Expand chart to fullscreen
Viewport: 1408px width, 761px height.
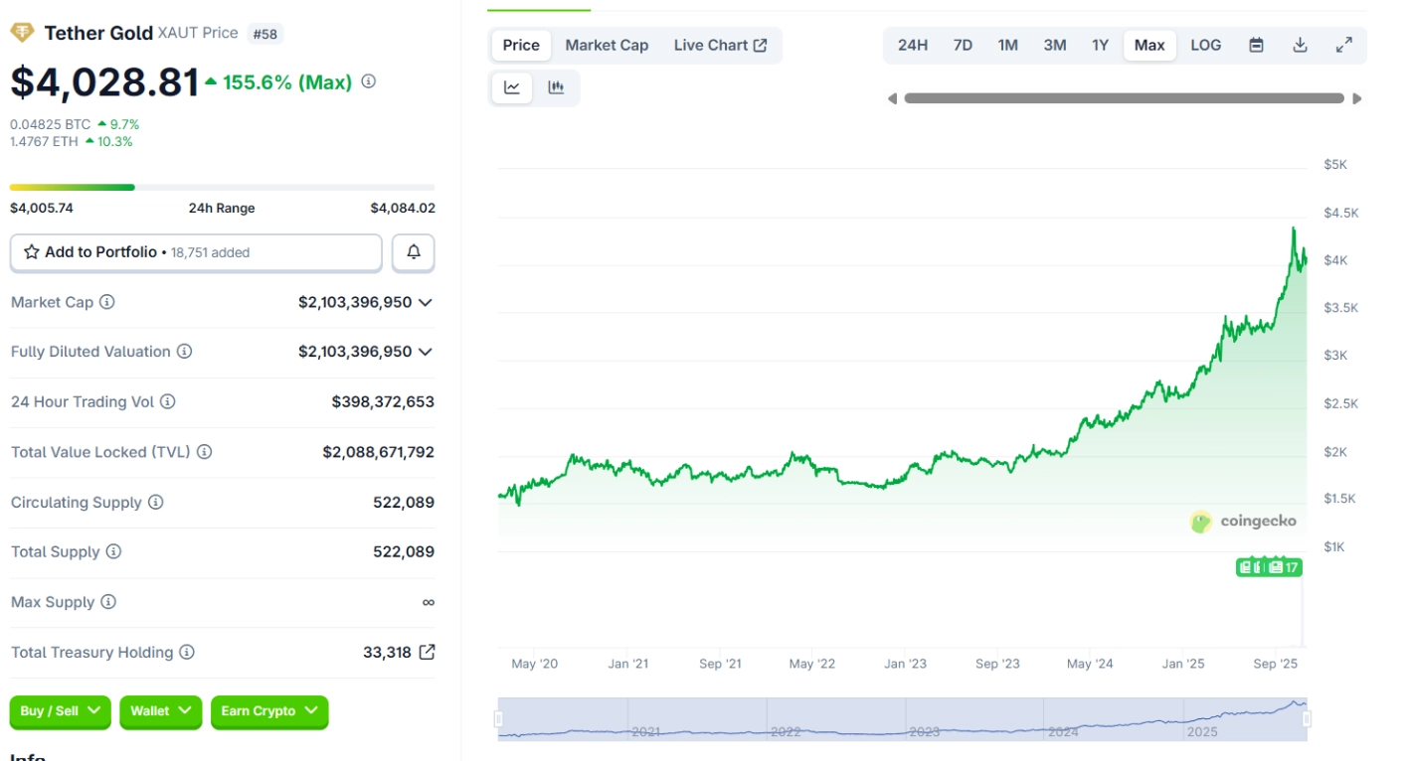pos(1343,45)
